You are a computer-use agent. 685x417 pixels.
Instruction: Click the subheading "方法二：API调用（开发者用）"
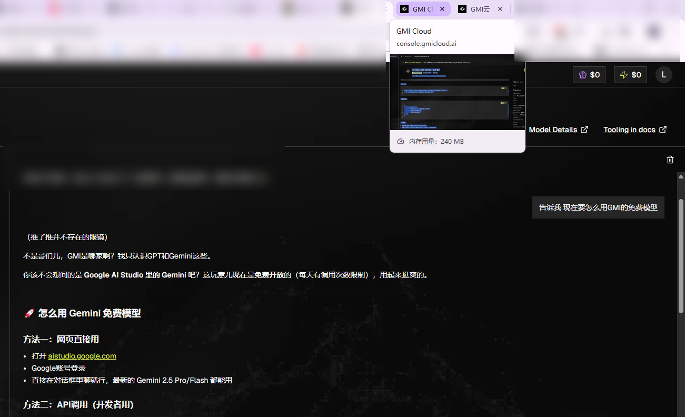coord(78,404)
